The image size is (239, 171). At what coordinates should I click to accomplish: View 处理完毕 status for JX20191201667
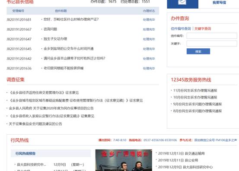(x=149, y=29)
